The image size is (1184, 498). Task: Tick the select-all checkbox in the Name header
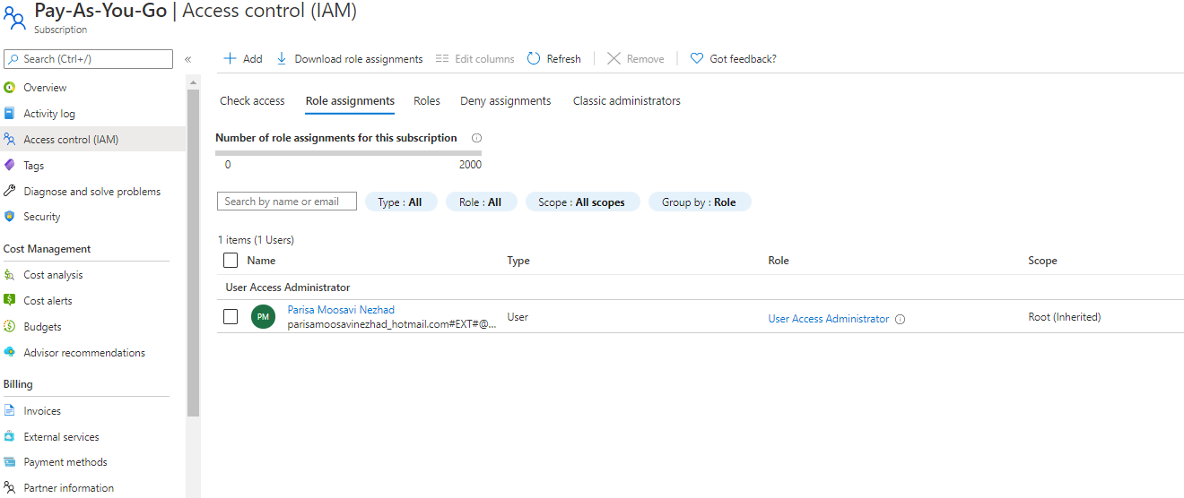[231, 261]
